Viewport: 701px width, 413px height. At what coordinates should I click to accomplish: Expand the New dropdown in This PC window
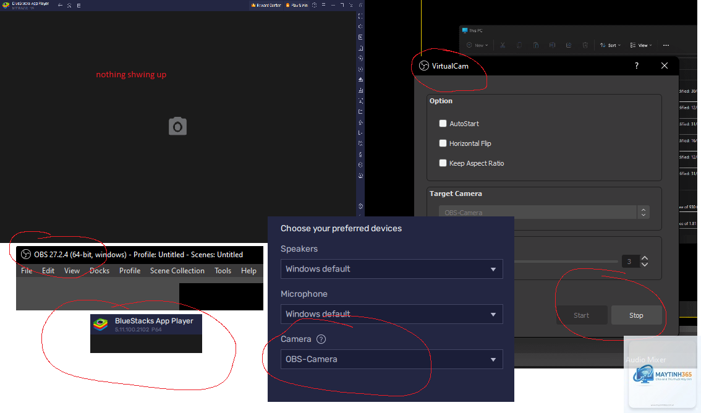click(477, 45)
